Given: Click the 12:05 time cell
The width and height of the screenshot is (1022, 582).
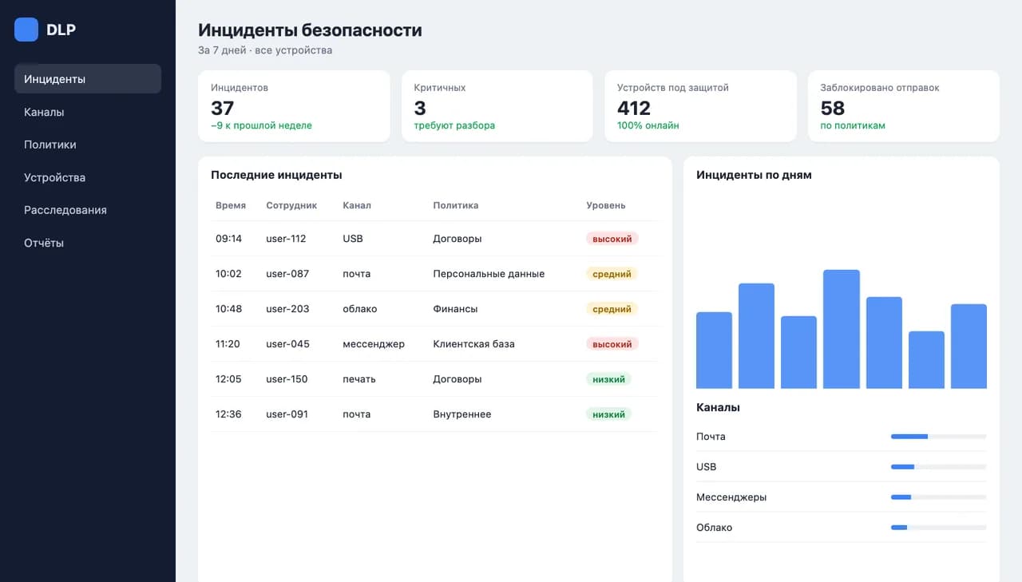Looking at the screenshot, I should (x=228, y=379).
